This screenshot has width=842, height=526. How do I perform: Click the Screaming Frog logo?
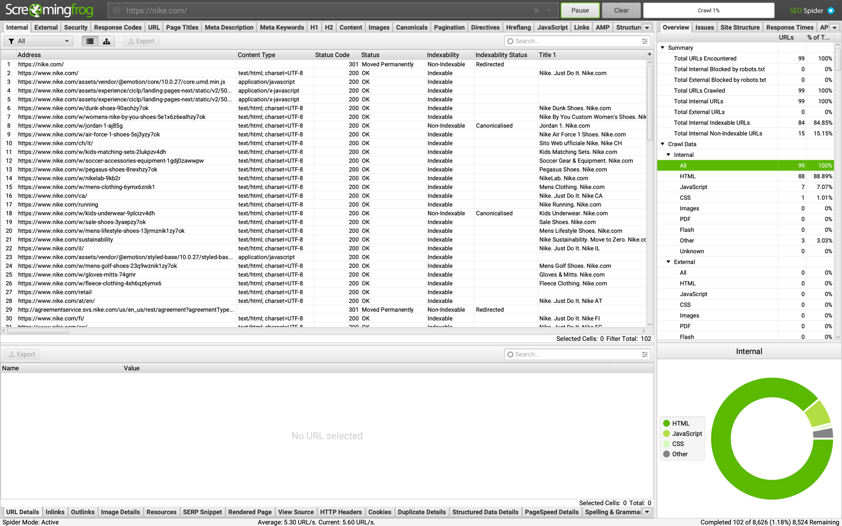pos(49,10)
